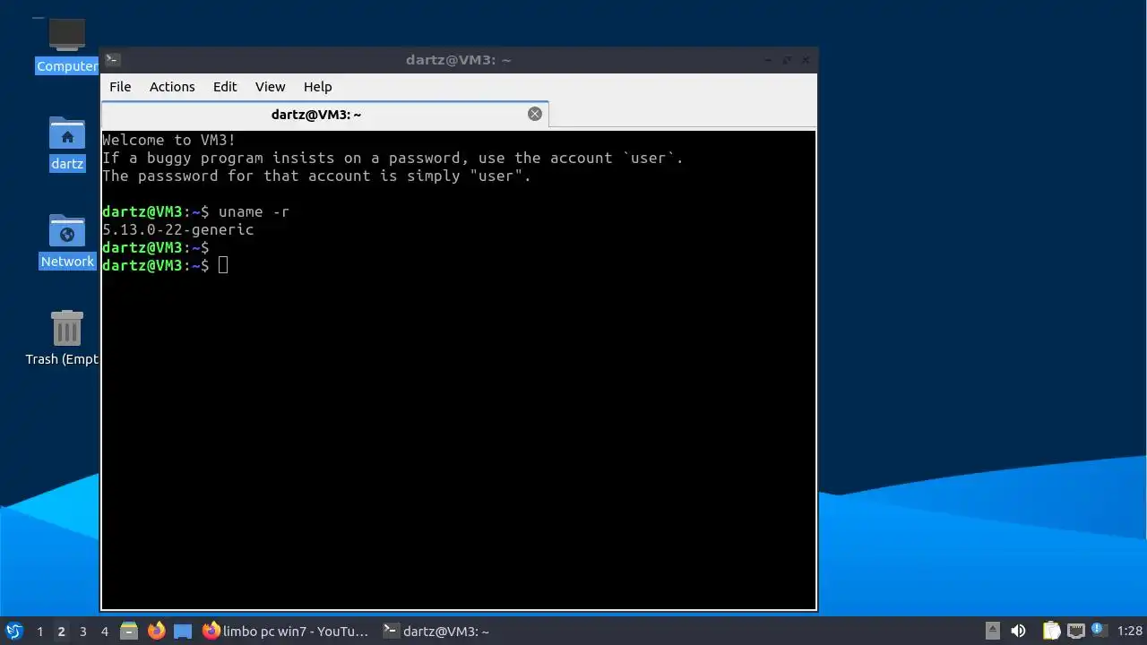Open the View menu
This screenshot has width=1147, height=645.
point(270,87)
